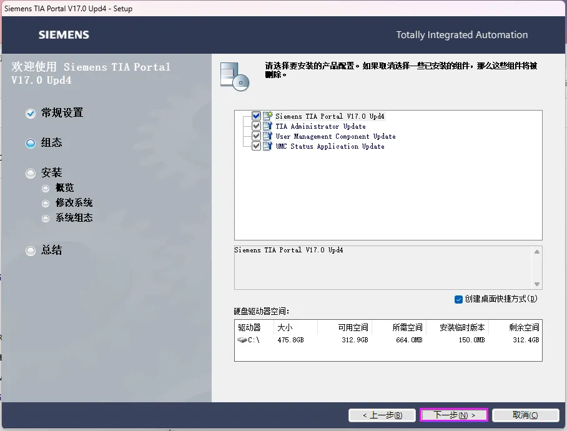Click the 常规设置 step label
This screenshot has height=431, width=567.
(62, 113)
